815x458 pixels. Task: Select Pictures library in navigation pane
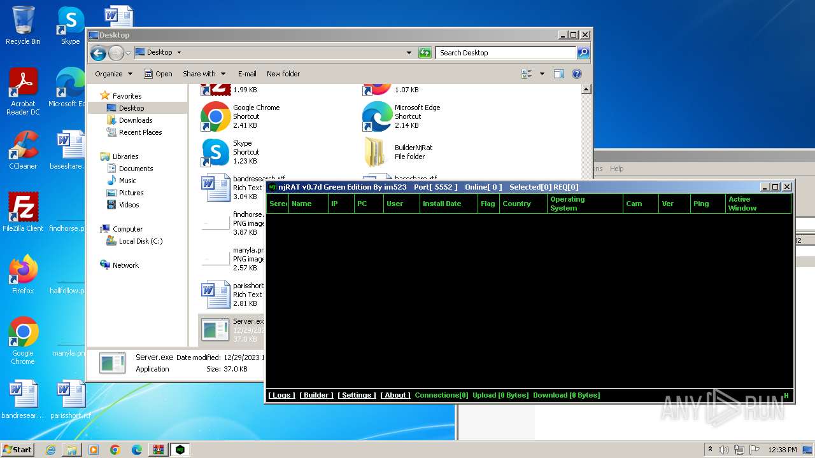(125, 193)
